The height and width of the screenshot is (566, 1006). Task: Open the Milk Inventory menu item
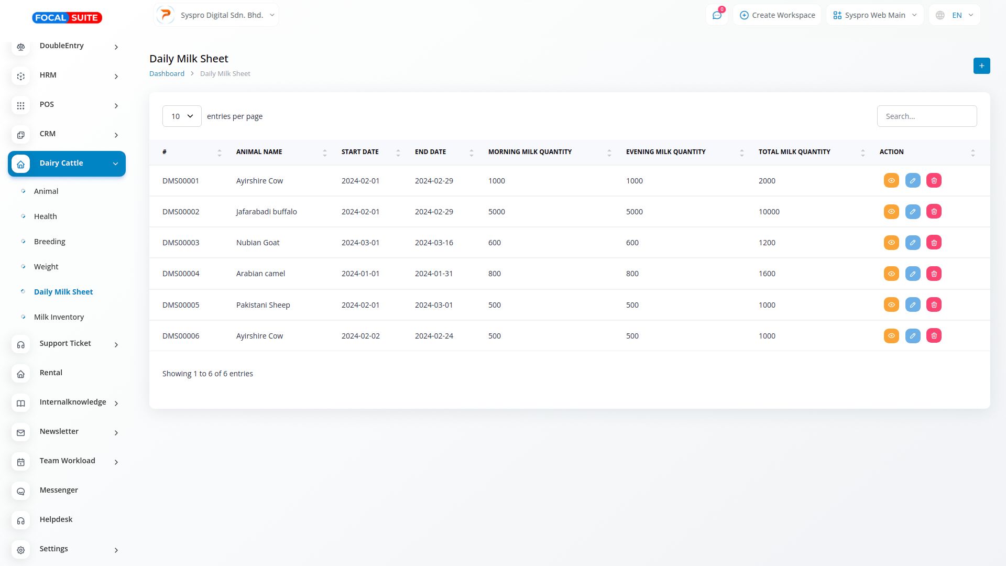click(59, 317)
